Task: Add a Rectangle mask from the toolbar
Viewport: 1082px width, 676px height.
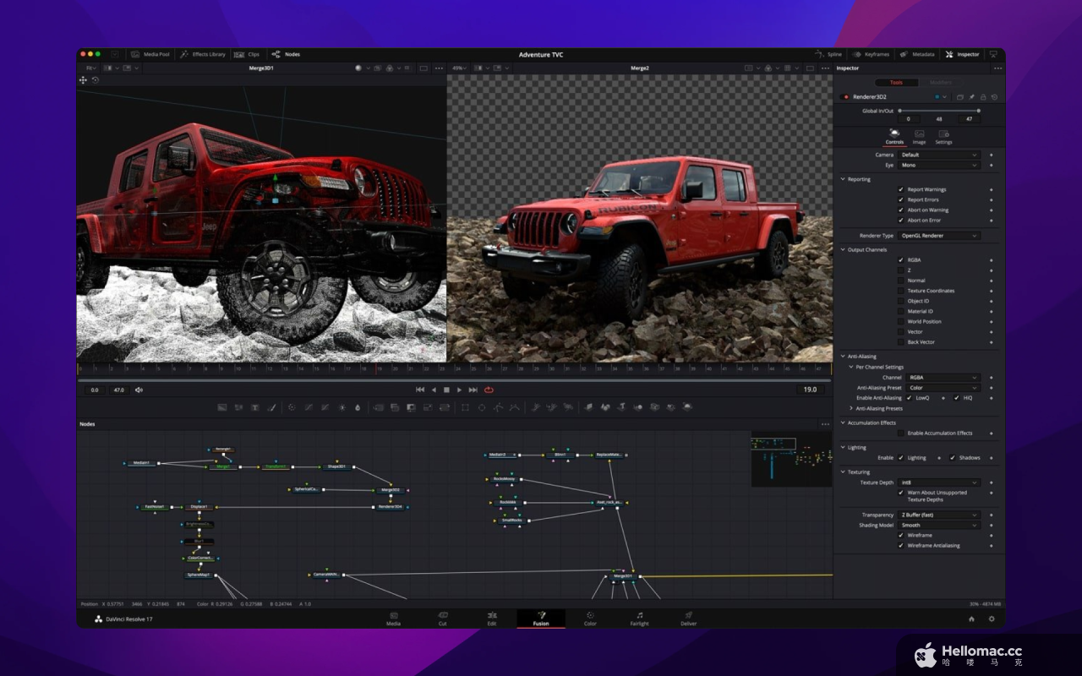Action: coord(465,407)
